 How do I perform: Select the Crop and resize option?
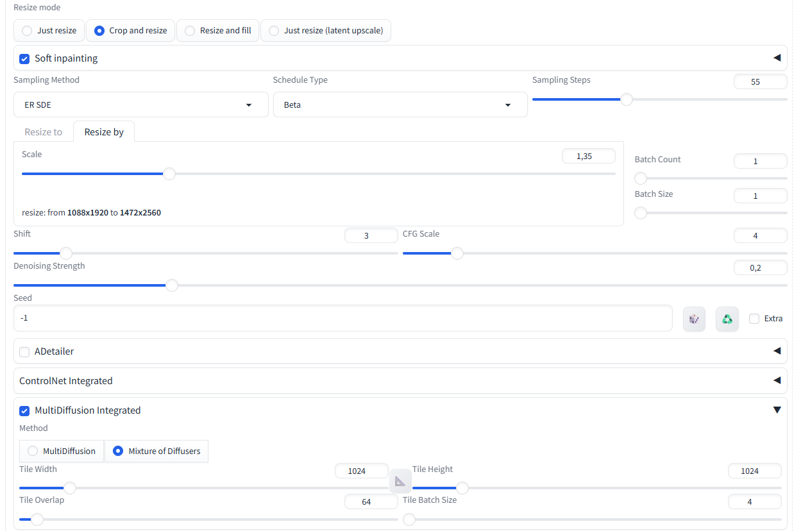point(130,30)
